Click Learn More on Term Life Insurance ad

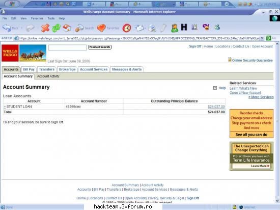[x=260, y=166]
